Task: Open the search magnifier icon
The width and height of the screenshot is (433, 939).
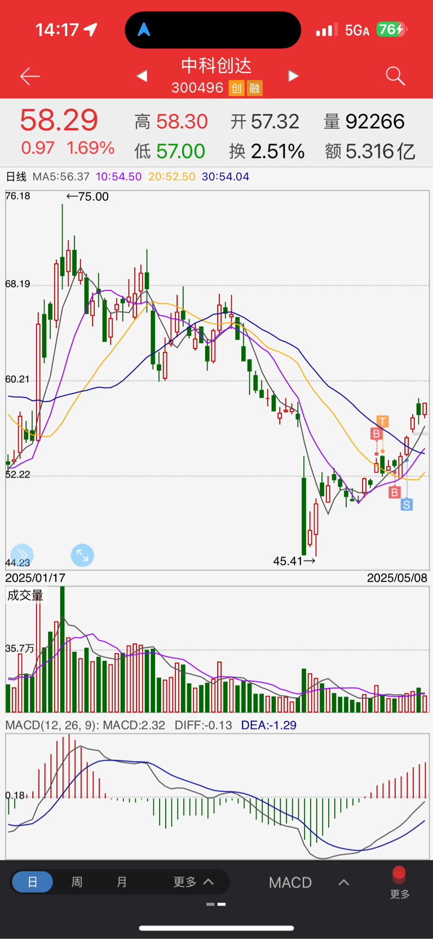Action: 395,76
